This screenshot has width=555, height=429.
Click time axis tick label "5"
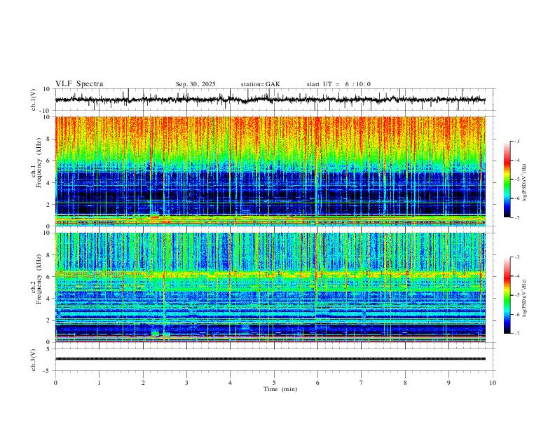tap(274, 383)
